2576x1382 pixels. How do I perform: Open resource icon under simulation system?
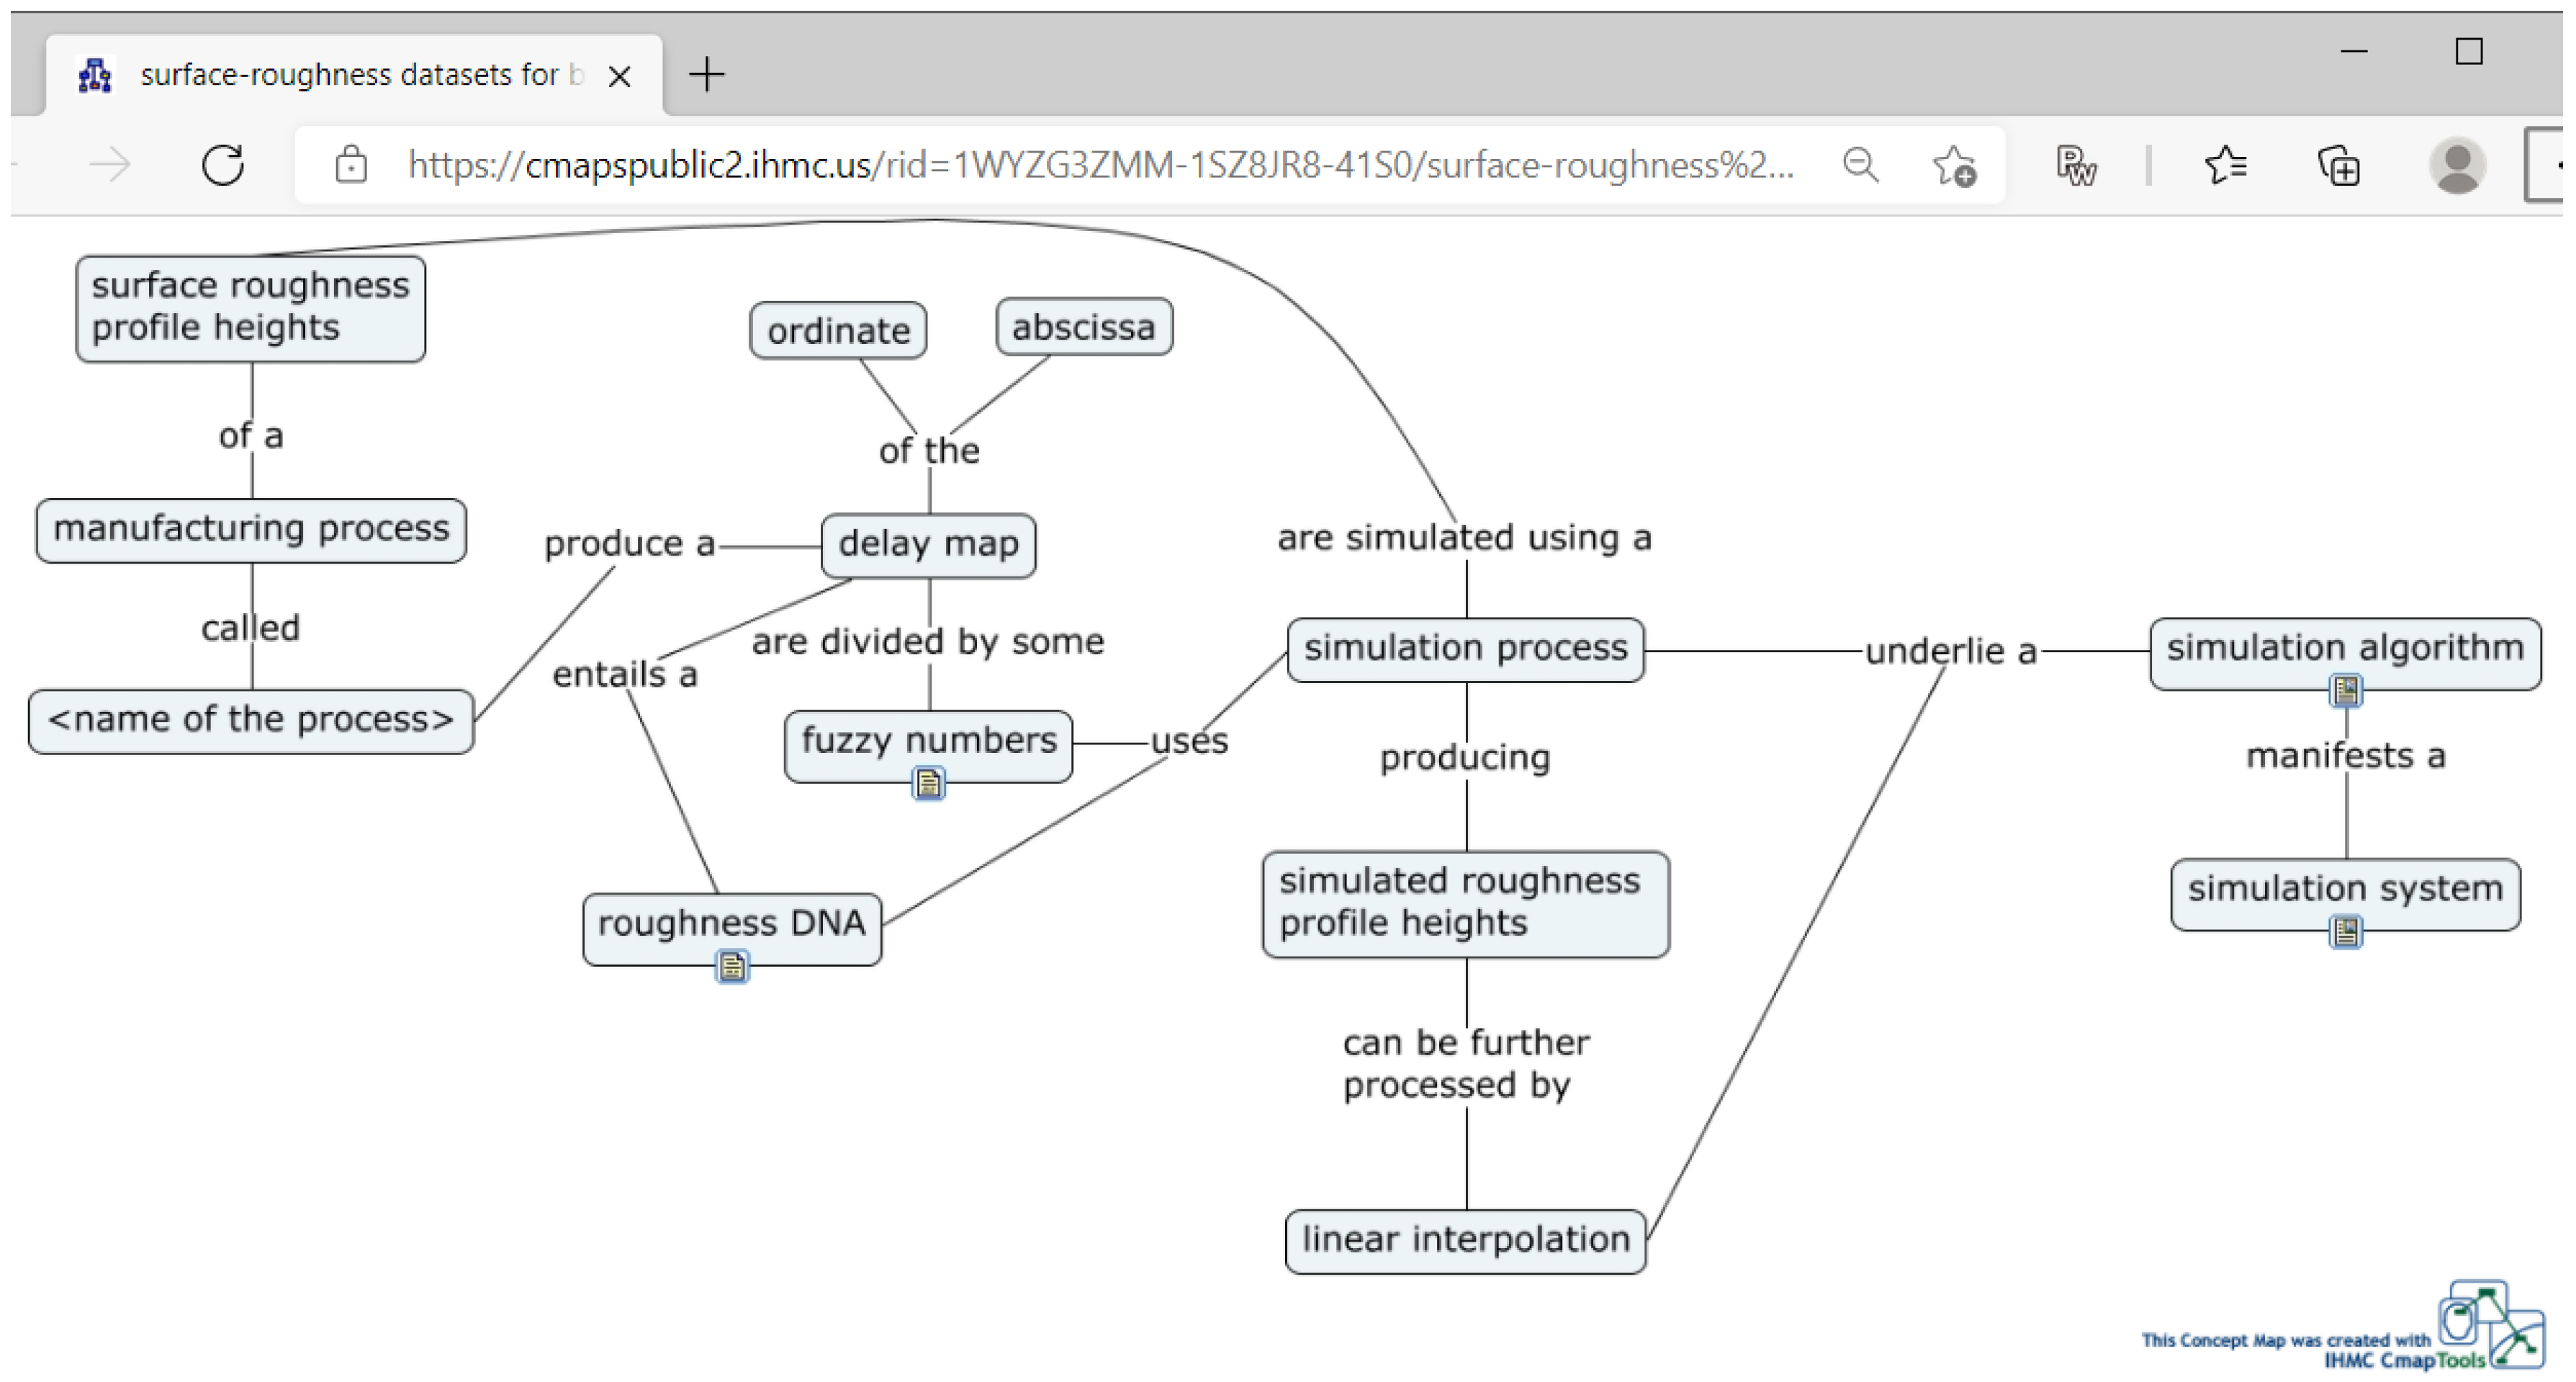coord(2345,932)
